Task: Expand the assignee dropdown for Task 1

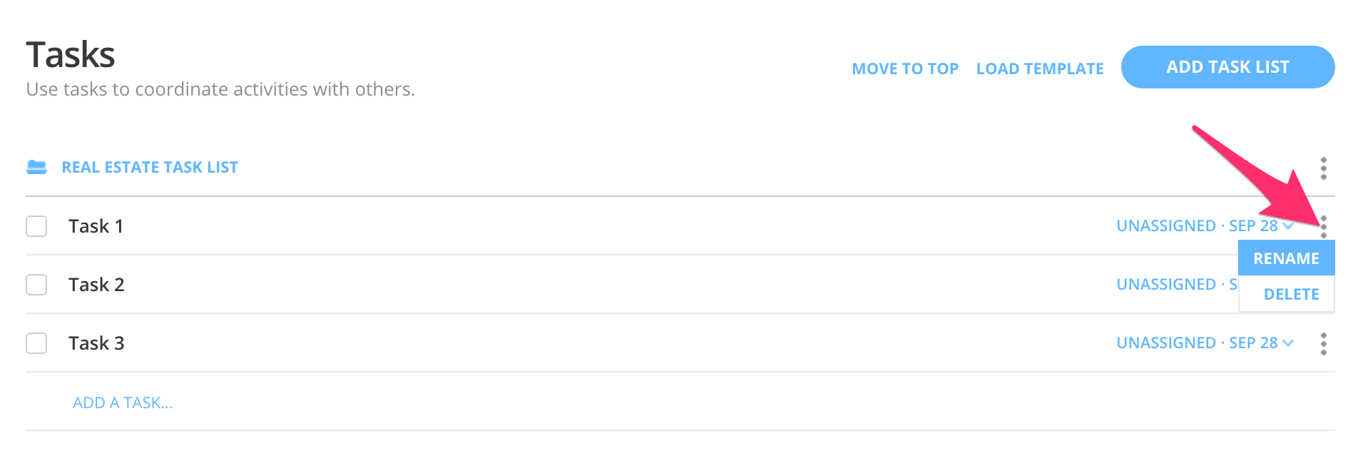Action: click(x=1288, y=226)
